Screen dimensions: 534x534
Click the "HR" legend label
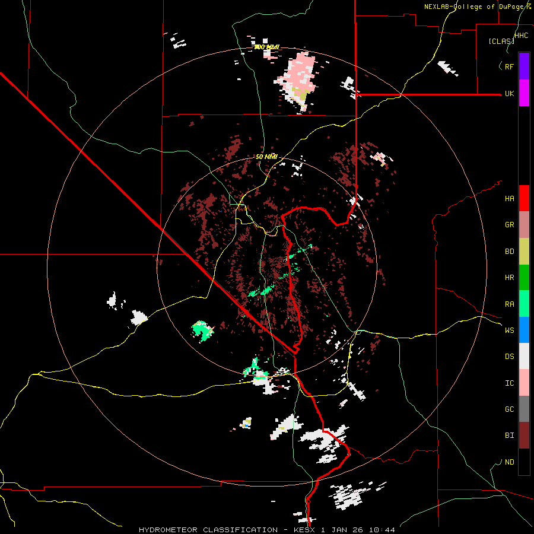[509, 278]
